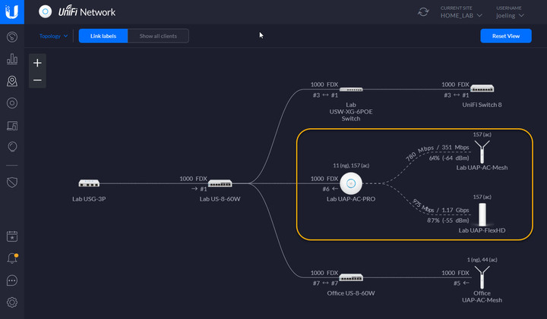The width and height of the screenshot is (547, 319).
Task: Click the "#7 ↔ #7" port label
Action: pos(325,283)
